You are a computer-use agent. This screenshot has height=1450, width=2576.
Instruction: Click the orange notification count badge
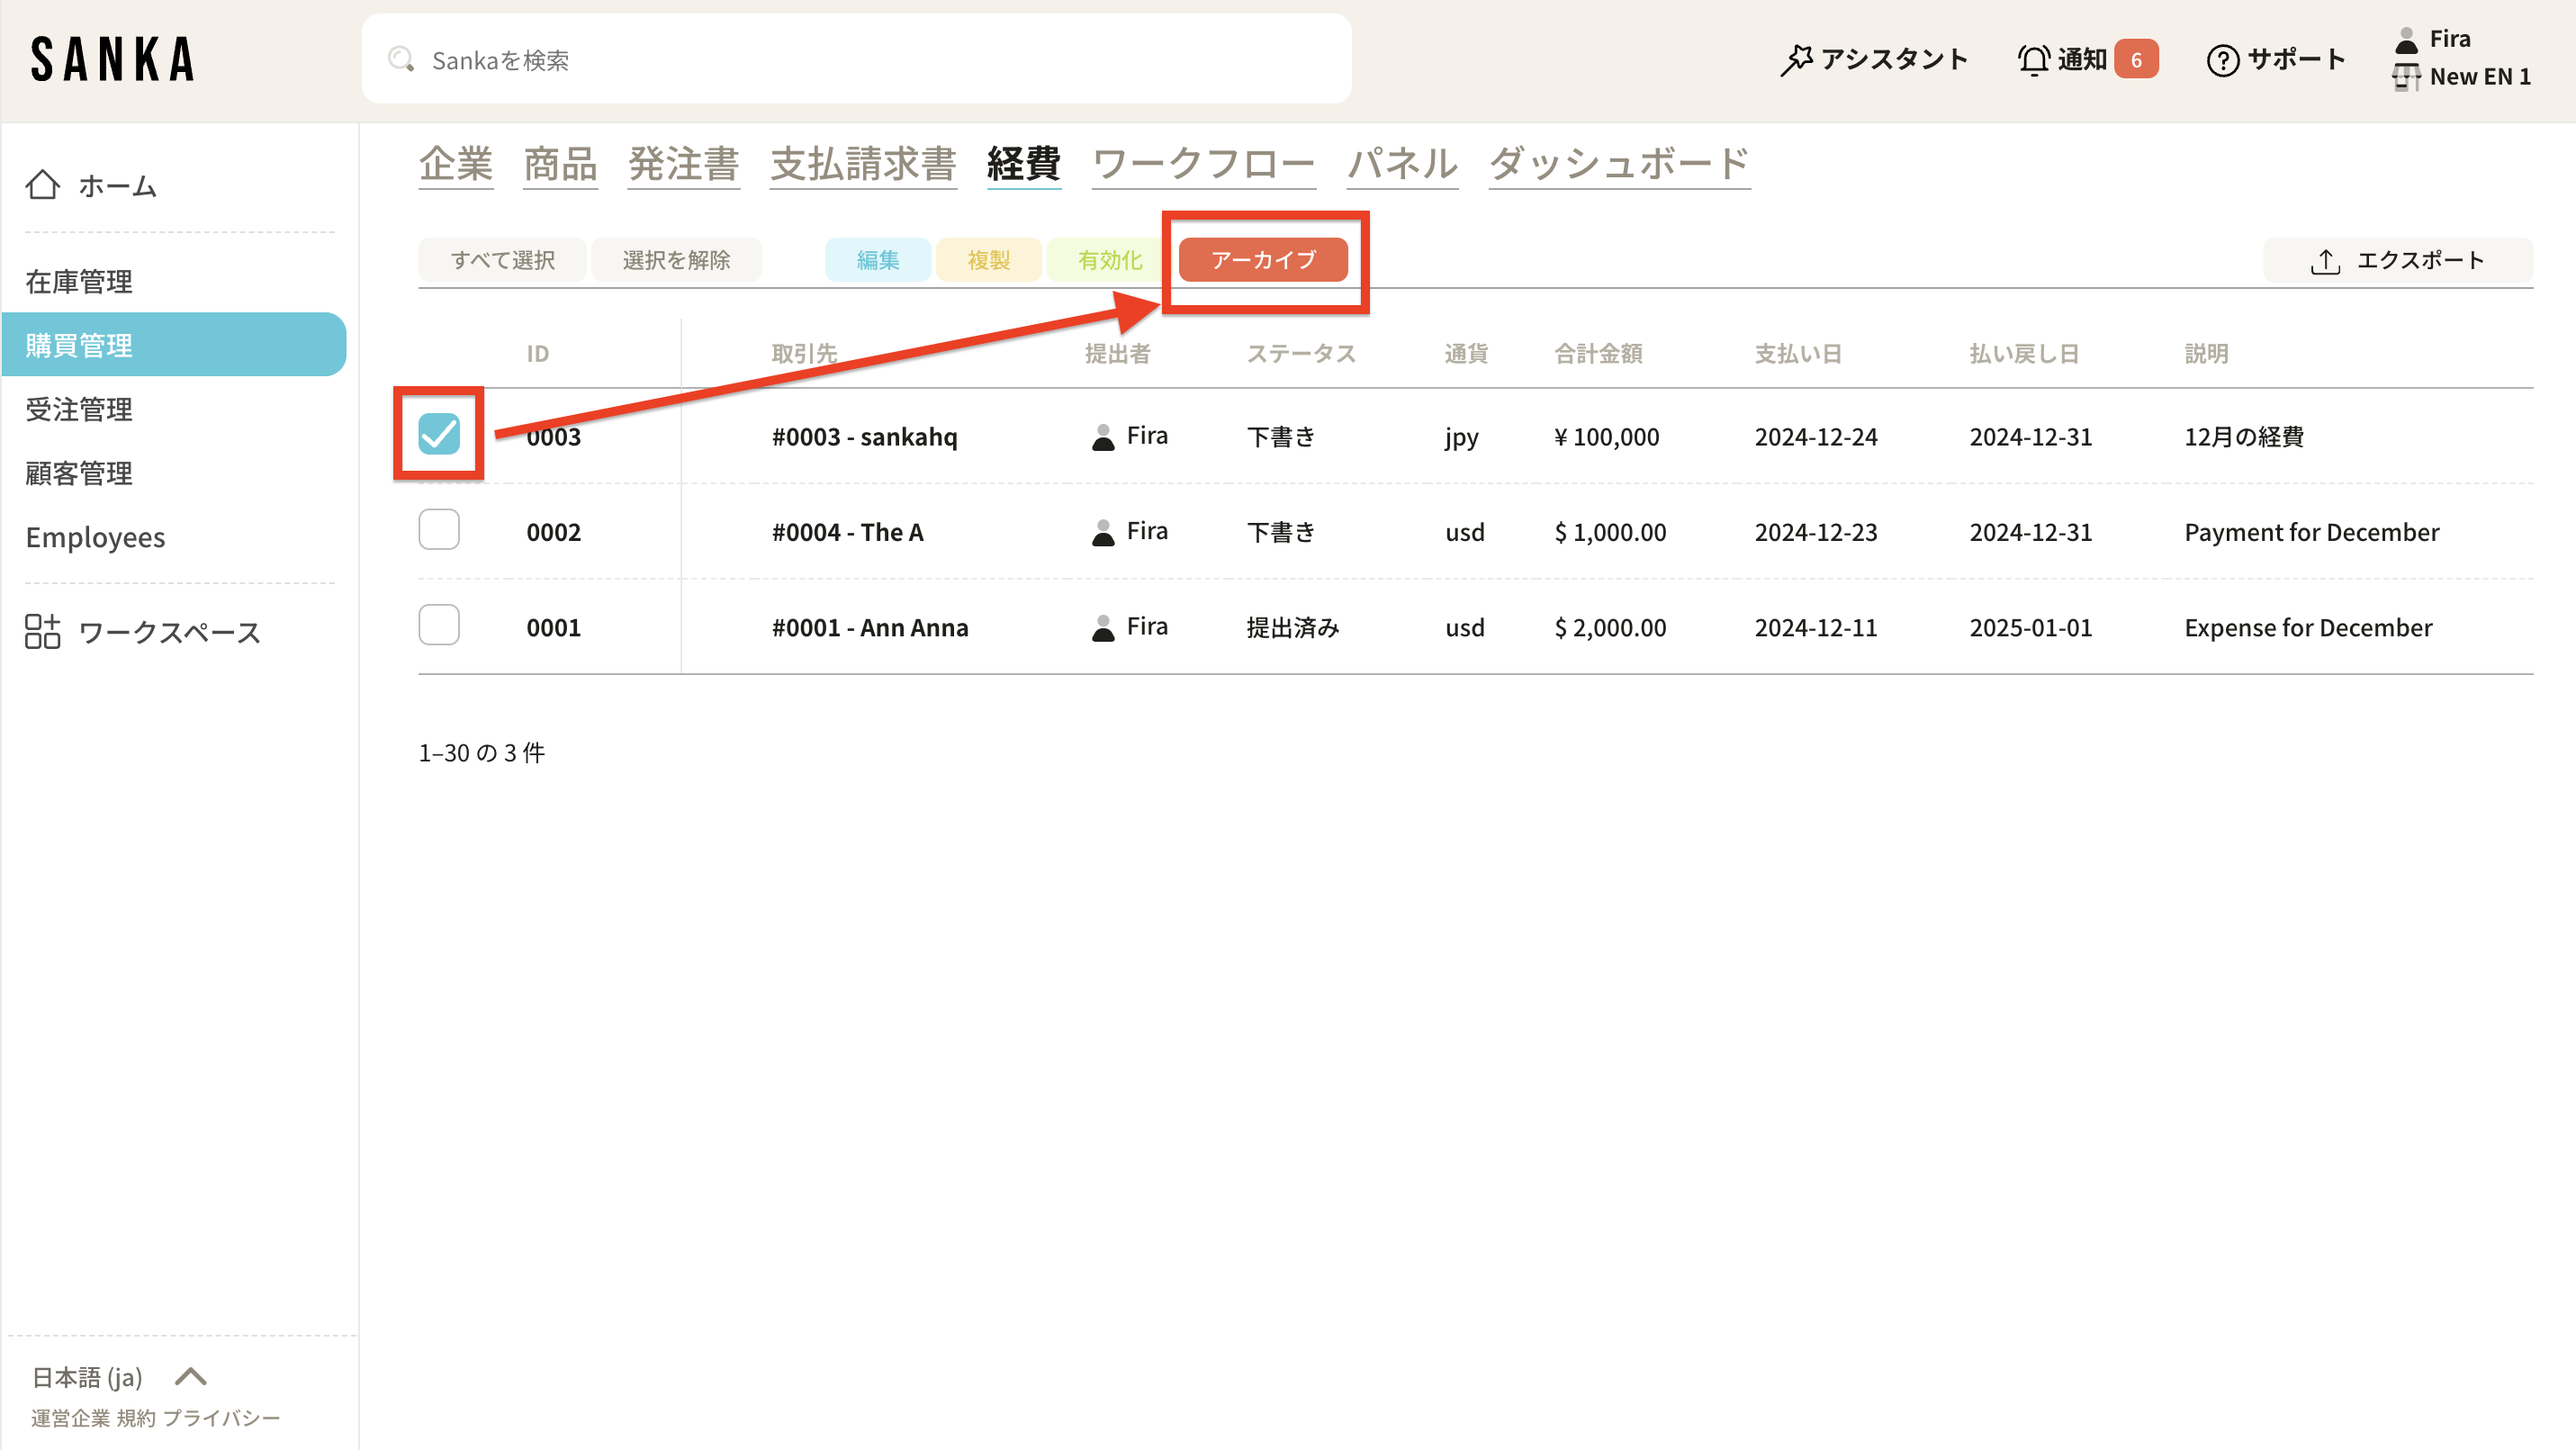click(2136, 60)
